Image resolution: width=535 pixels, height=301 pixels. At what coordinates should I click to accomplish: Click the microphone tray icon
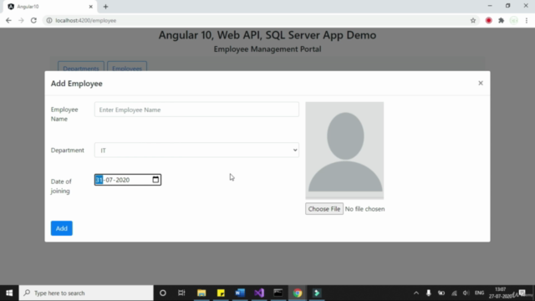(x=429, y=293)
